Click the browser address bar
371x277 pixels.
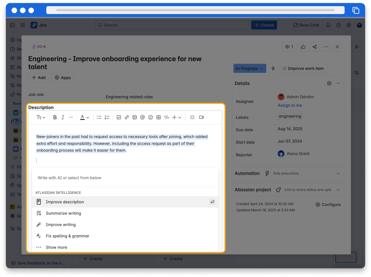click(x=195, y=10)
